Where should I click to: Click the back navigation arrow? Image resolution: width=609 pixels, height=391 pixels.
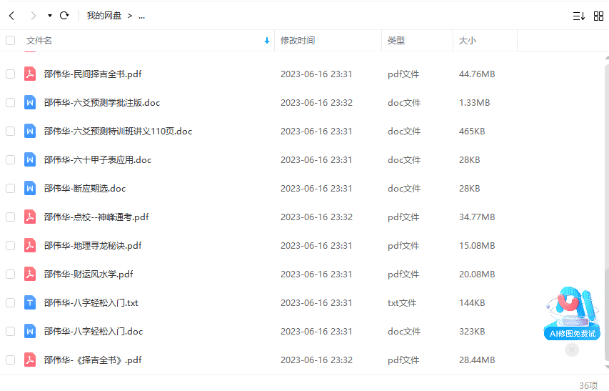click(x=11, y=15)
